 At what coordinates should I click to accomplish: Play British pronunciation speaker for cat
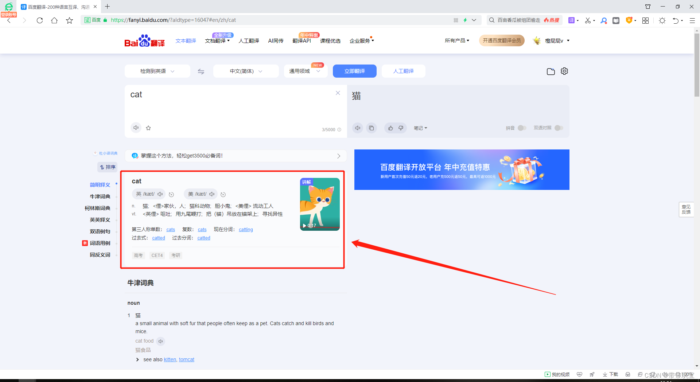pyautogui.click(x=160, y=194)
